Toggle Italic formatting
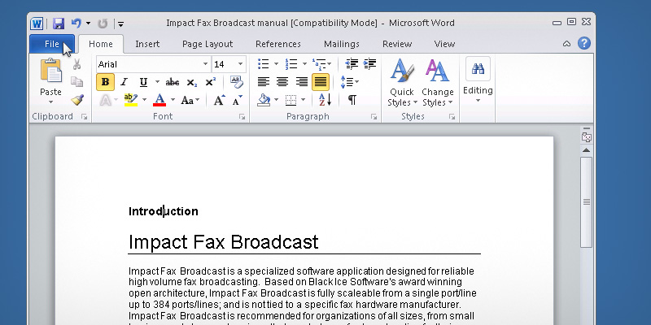 click(x=124, y=82)
